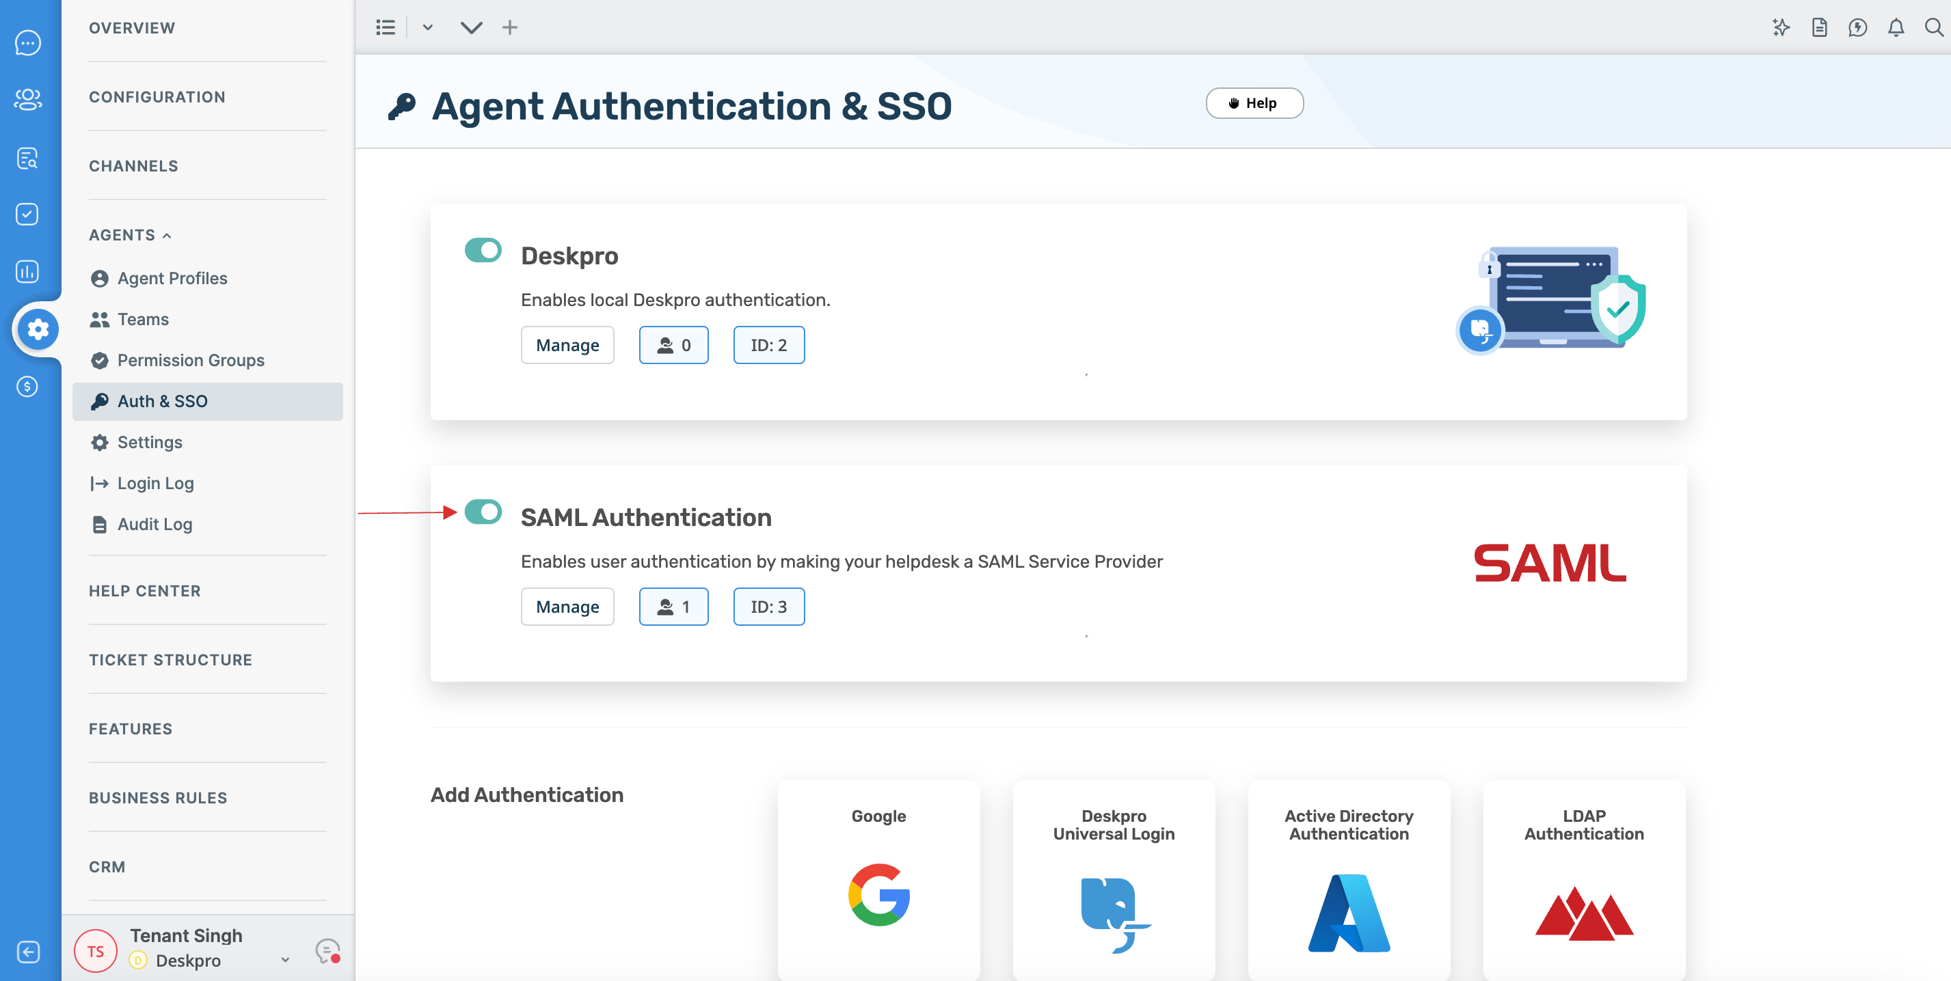This screenshot has height=981, width=1951.
Task: Open the Login Log
Action: tap(208, 483)
